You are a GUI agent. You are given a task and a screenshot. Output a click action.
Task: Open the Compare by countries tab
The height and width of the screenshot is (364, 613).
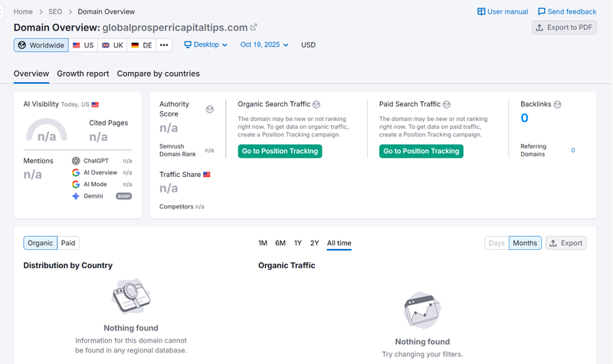pos(159,74)
